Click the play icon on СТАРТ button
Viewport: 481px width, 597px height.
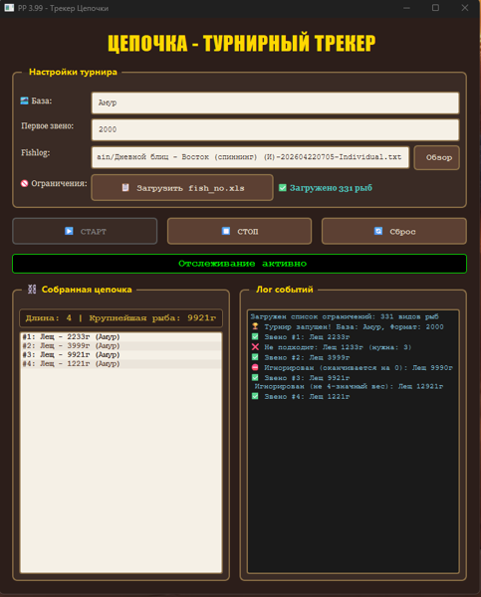point(69,231)
